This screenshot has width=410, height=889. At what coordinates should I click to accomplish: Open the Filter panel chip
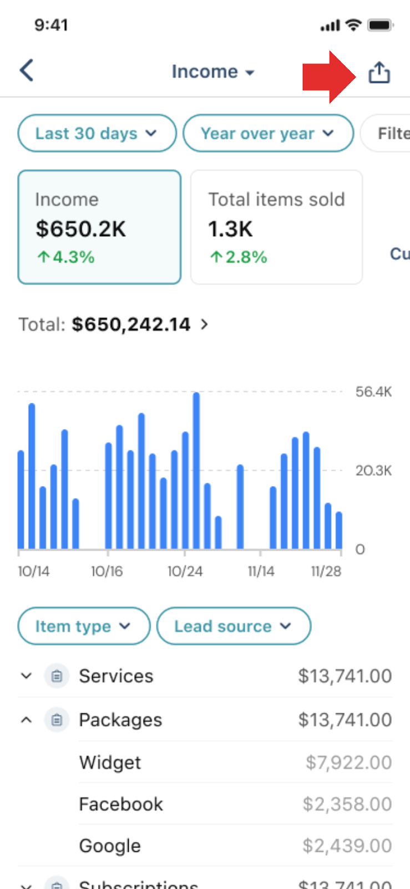395,133
